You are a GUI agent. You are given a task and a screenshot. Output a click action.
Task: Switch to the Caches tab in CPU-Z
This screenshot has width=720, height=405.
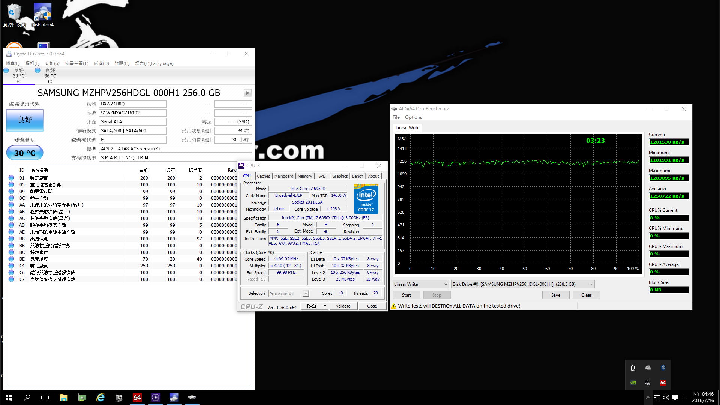point(263,176)
